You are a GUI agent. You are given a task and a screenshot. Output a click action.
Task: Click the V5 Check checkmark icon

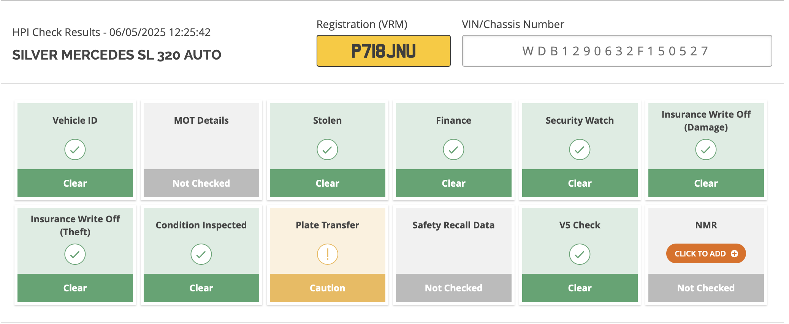click(x=580, y=254)
